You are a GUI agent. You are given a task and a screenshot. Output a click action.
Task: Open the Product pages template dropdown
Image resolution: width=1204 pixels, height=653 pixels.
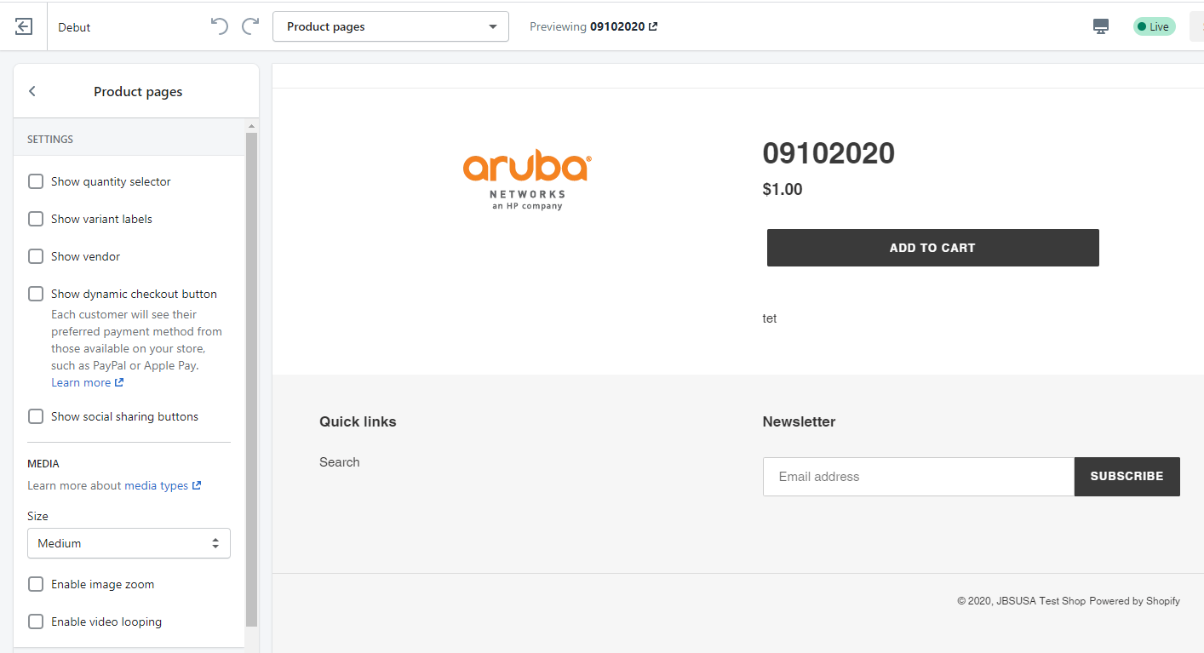(x=391, y=26)
